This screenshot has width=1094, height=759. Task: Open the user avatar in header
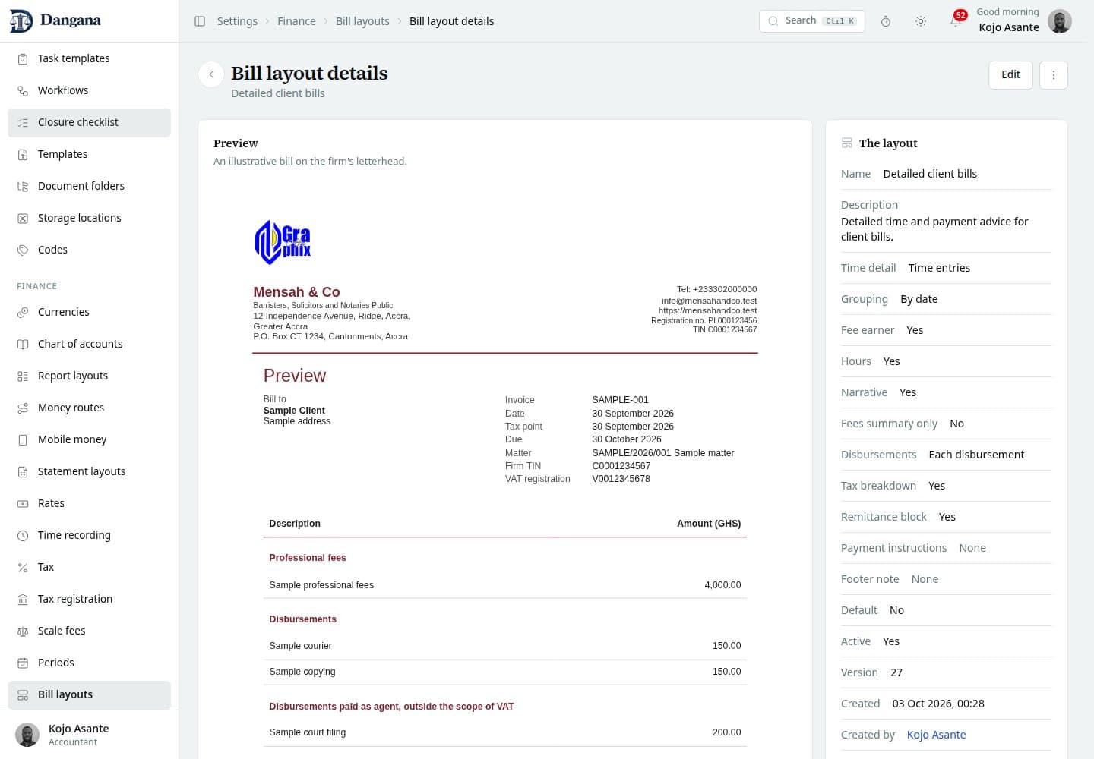[1060, 21]
